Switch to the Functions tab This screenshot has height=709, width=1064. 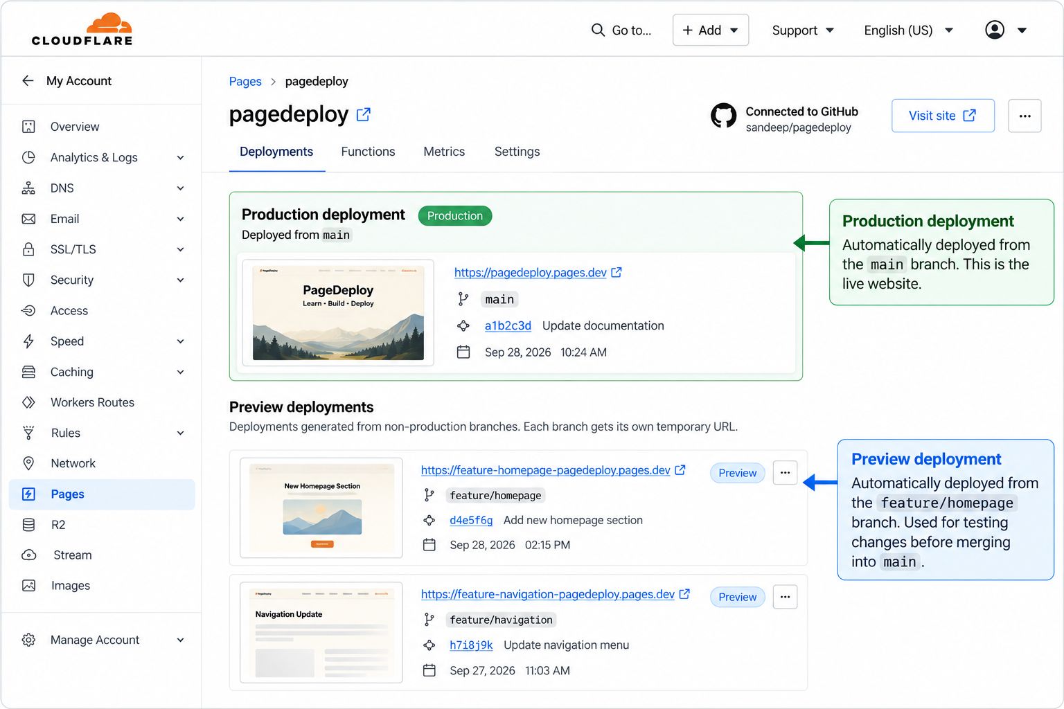368,152
